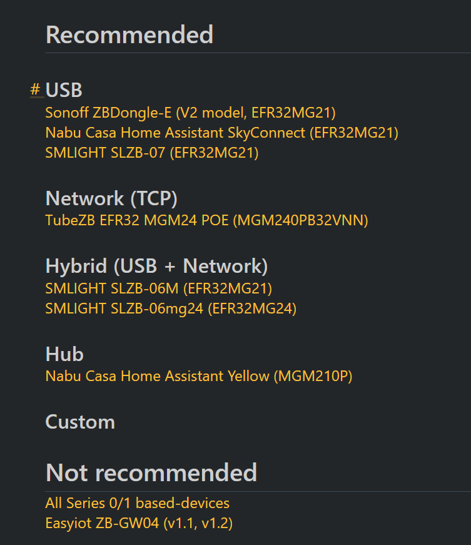Image resolution: width=471 pixels, height=545 pixels.
Task: Click the Hub subsection heading
Action: coord(64,354)
